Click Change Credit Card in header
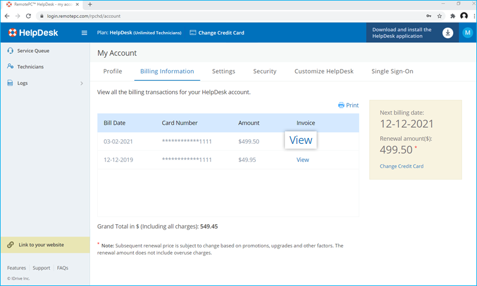This screenshot has height=286, width=477. (217, 33)
